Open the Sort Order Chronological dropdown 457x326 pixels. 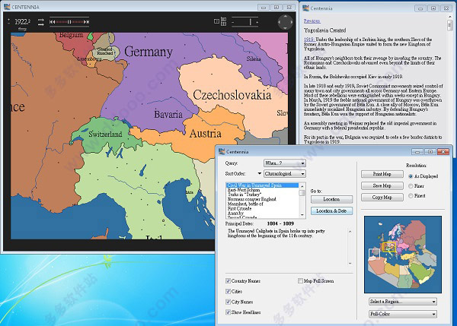[284, 173]
